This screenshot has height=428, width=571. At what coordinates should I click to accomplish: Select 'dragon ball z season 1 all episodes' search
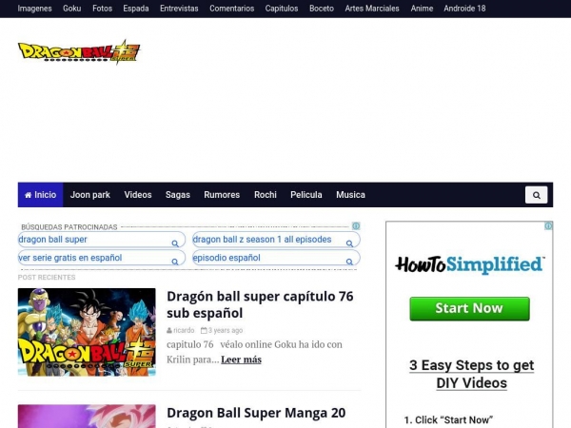pyautogui.click(x=276, y=240)
